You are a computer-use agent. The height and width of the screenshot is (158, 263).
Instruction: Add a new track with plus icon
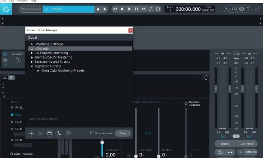point(3,19)
